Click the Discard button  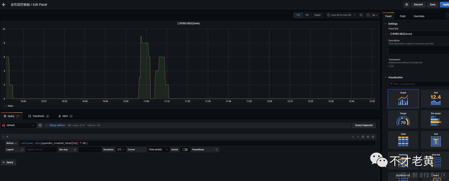coord(418,4)
